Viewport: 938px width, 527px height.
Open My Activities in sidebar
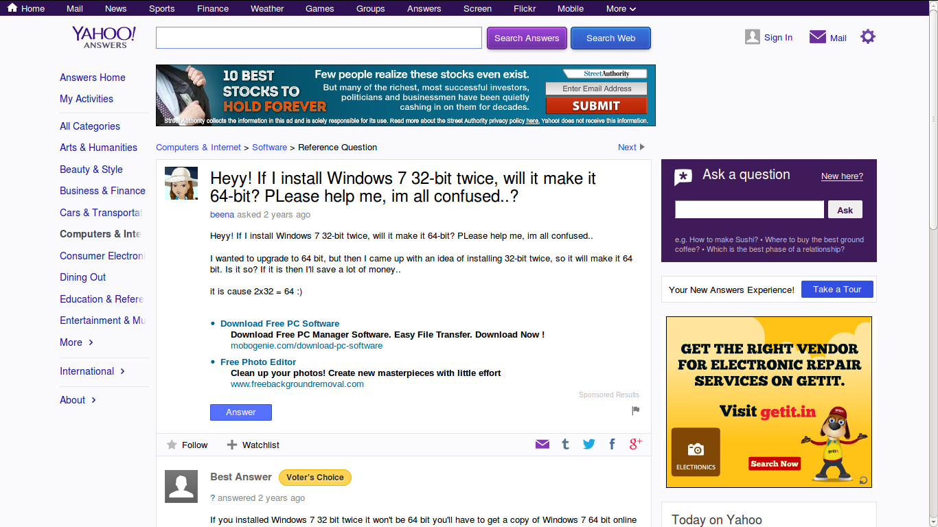pyautogui.click(x=87, y=99)
